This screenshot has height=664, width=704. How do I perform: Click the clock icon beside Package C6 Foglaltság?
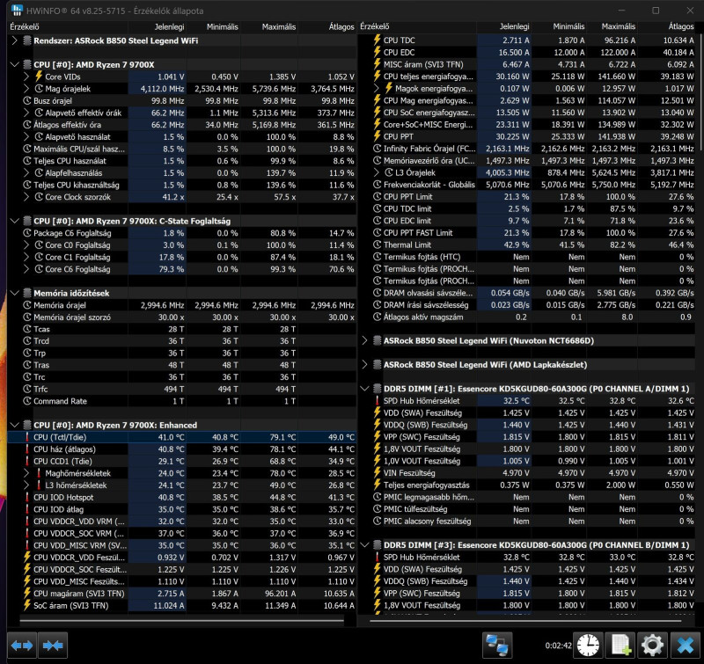click(x=27, y=233)
